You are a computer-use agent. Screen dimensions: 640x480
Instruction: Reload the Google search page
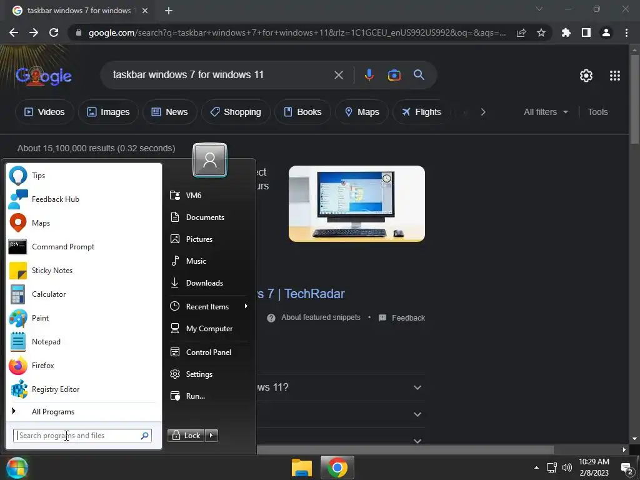54,32
